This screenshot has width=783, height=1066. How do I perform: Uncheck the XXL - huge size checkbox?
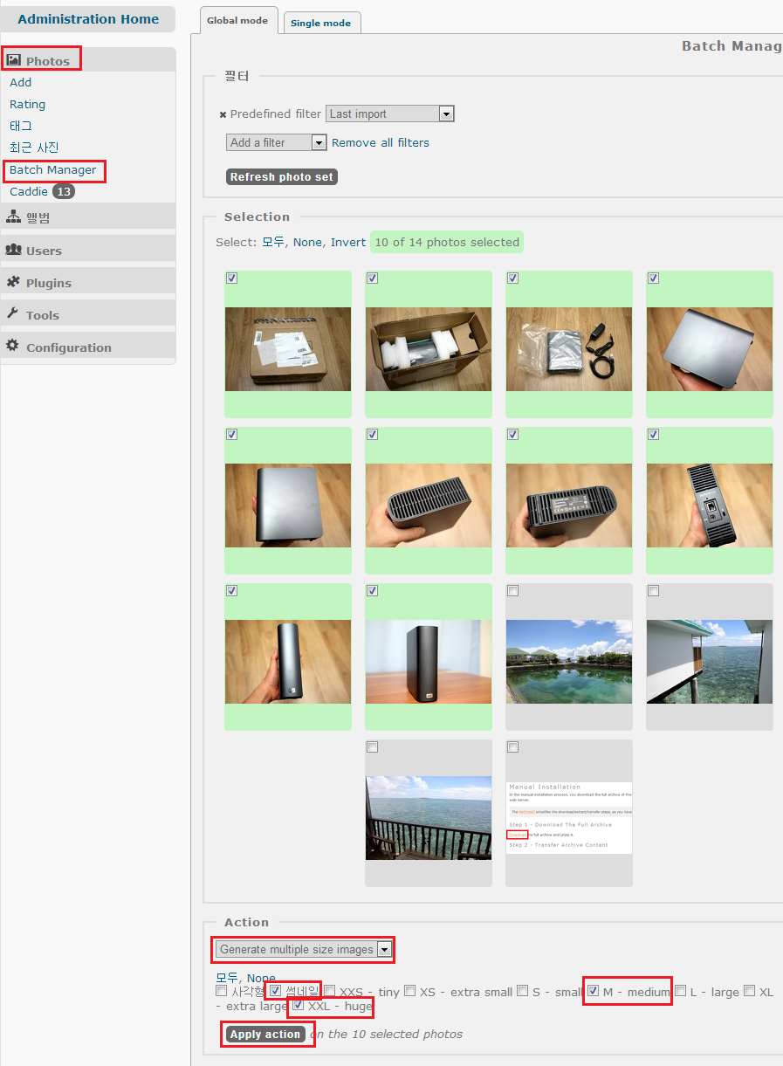click(299, 1006)
